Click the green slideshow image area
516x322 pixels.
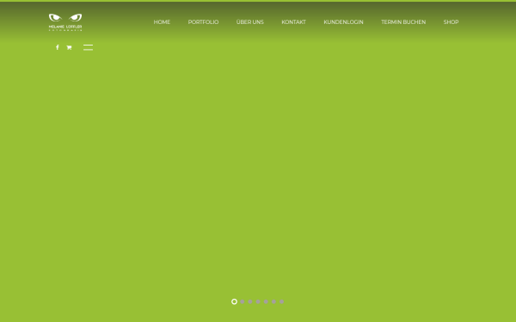click(258, 171)
